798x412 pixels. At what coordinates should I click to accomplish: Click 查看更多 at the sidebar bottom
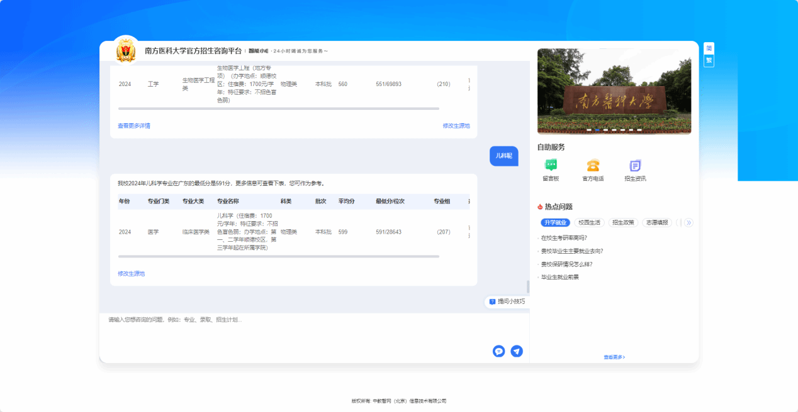[x=614, y=357]
